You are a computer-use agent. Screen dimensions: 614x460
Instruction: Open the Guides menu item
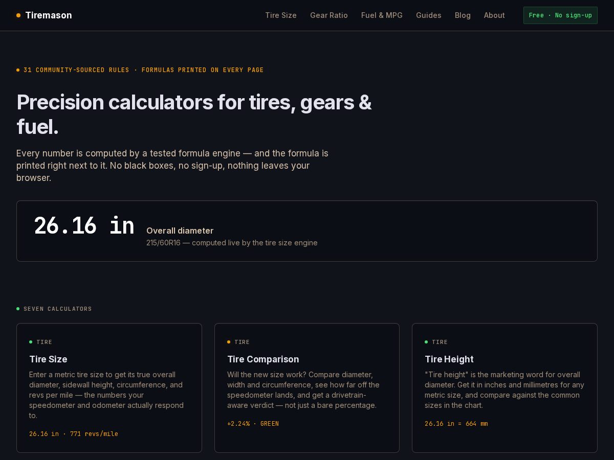pos(429,15)
